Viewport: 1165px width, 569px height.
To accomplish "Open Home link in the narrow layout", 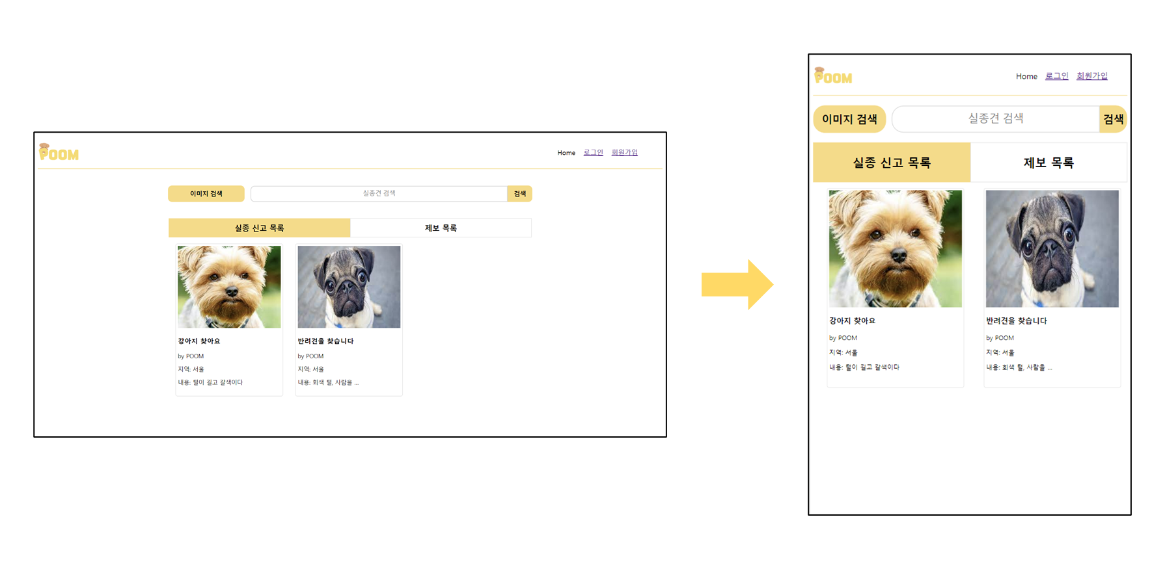I will click(1026, 76).
